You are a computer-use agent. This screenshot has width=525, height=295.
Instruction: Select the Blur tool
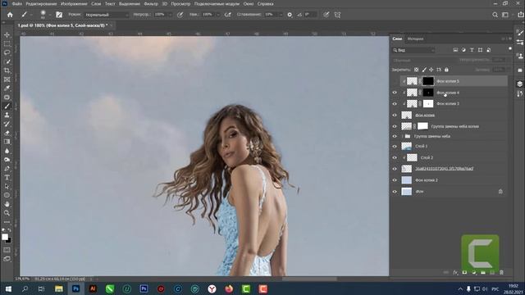coord(7,151)
